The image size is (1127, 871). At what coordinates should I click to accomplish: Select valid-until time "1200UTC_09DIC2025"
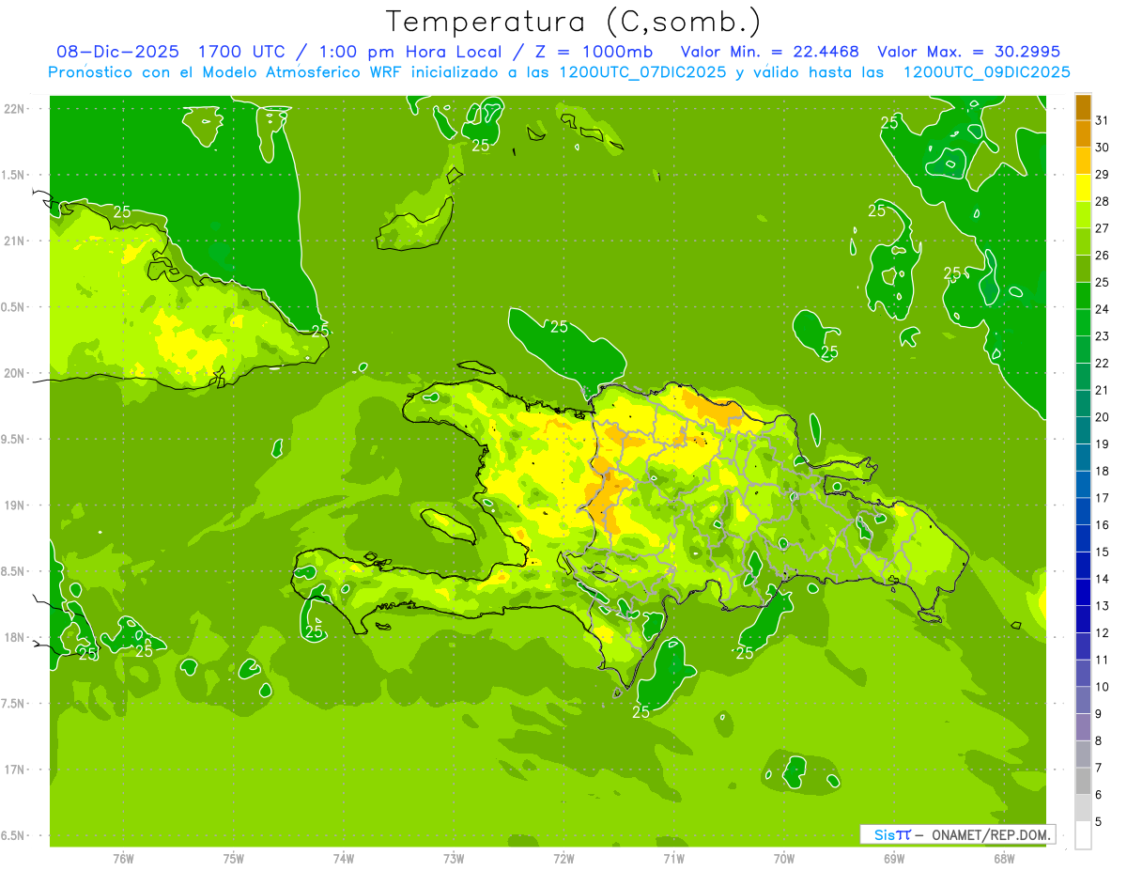985,72
